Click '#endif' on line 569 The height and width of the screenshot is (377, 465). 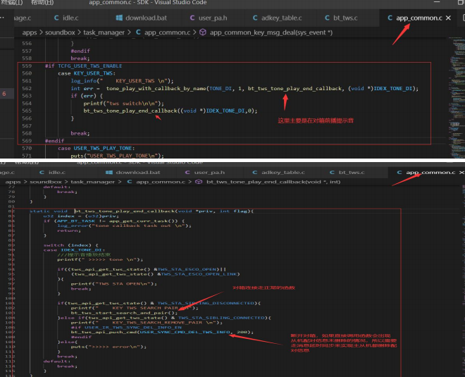click(x=54, y=141)
